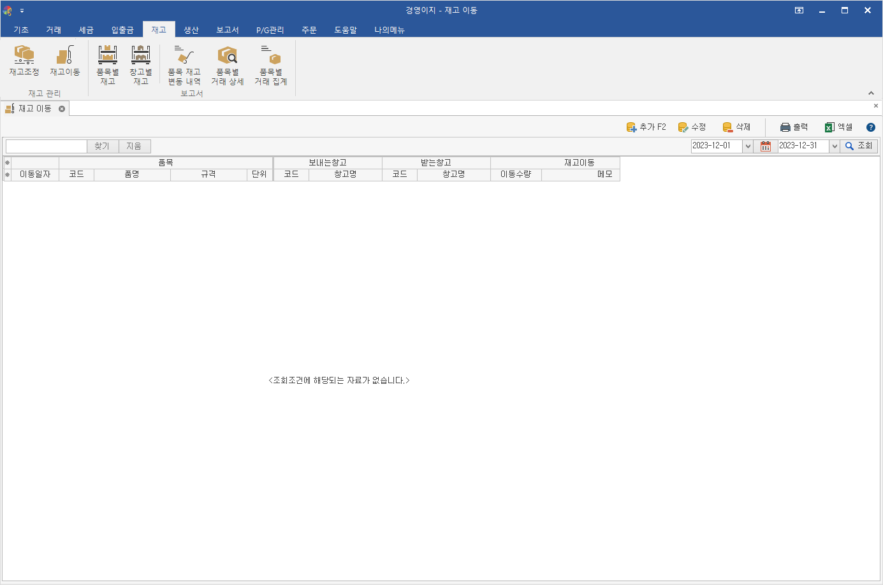
Task: Sort by the 이동일자 column header
Action: 35,174
